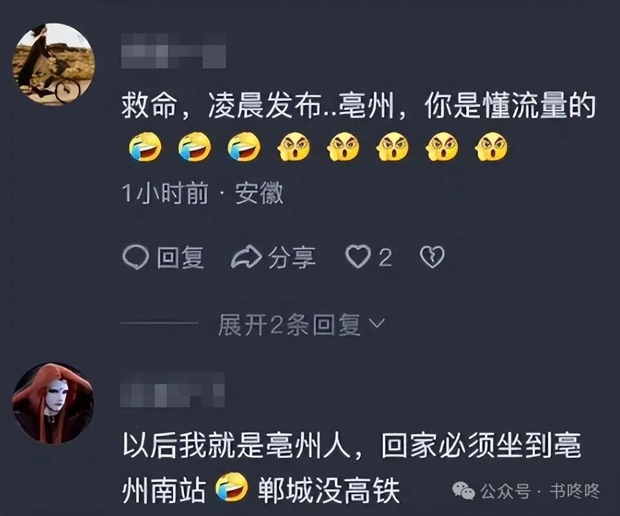Screen dimensions: 620x516
Task: Click the reply speech bubble icon
Action: (x=136, y=257)
